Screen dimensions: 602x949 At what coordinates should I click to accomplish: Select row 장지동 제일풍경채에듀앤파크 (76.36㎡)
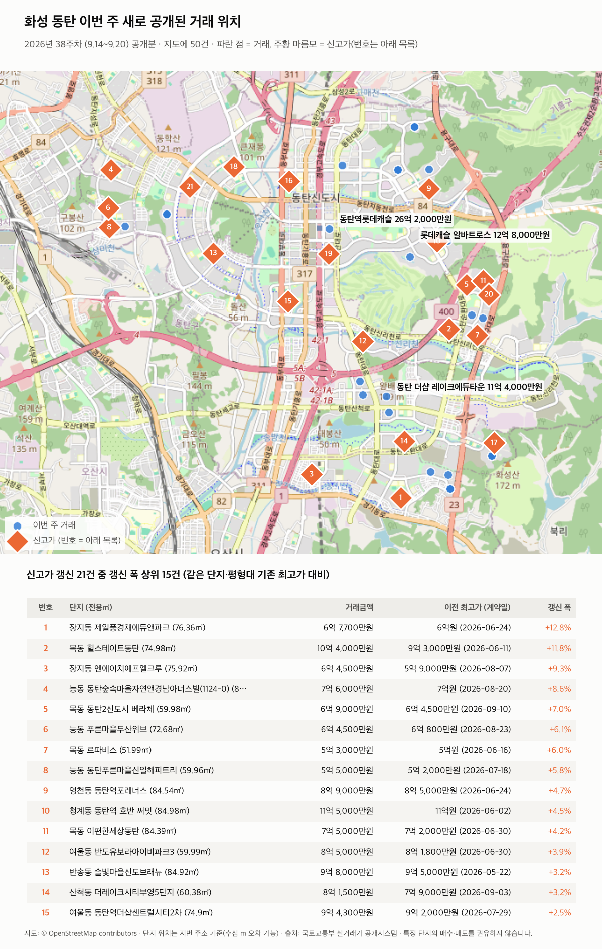(301, 628)
